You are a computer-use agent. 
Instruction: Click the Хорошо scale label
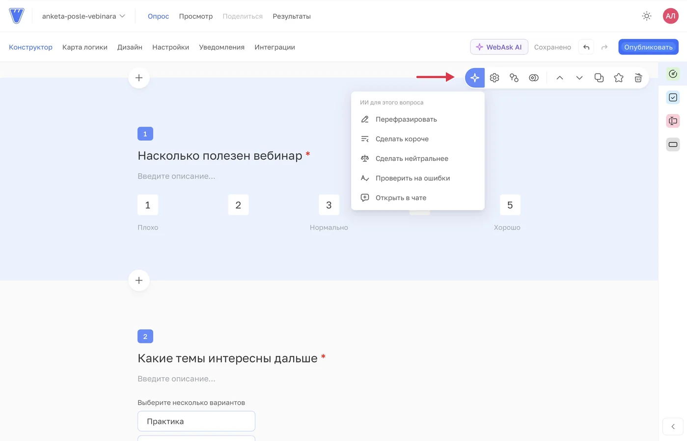pyautogui.click(x=507, y=227)
